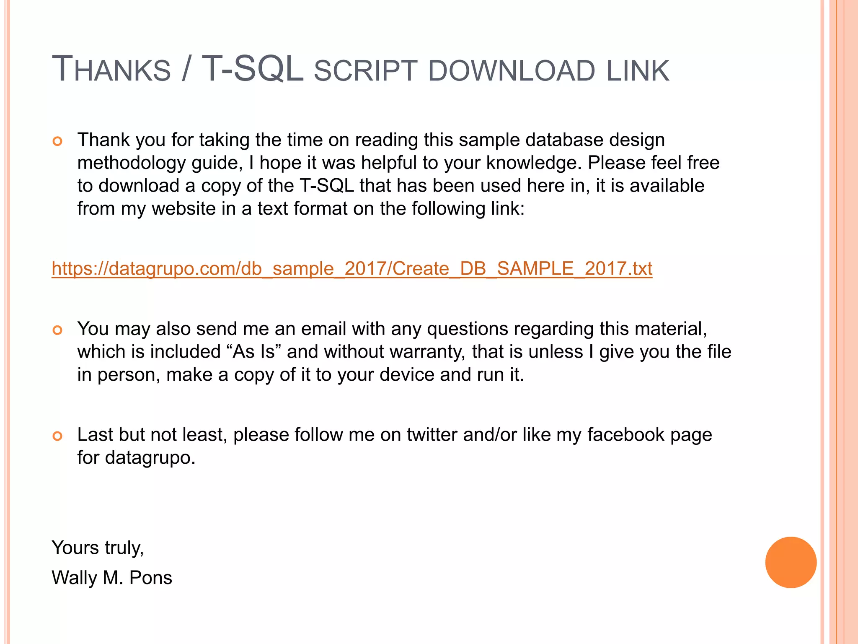Image resolution: width=858 pixels, height=644 pixels.
Task: Click the line "for datagrupo." in the last bullet
Action: [x=136, y=457]
